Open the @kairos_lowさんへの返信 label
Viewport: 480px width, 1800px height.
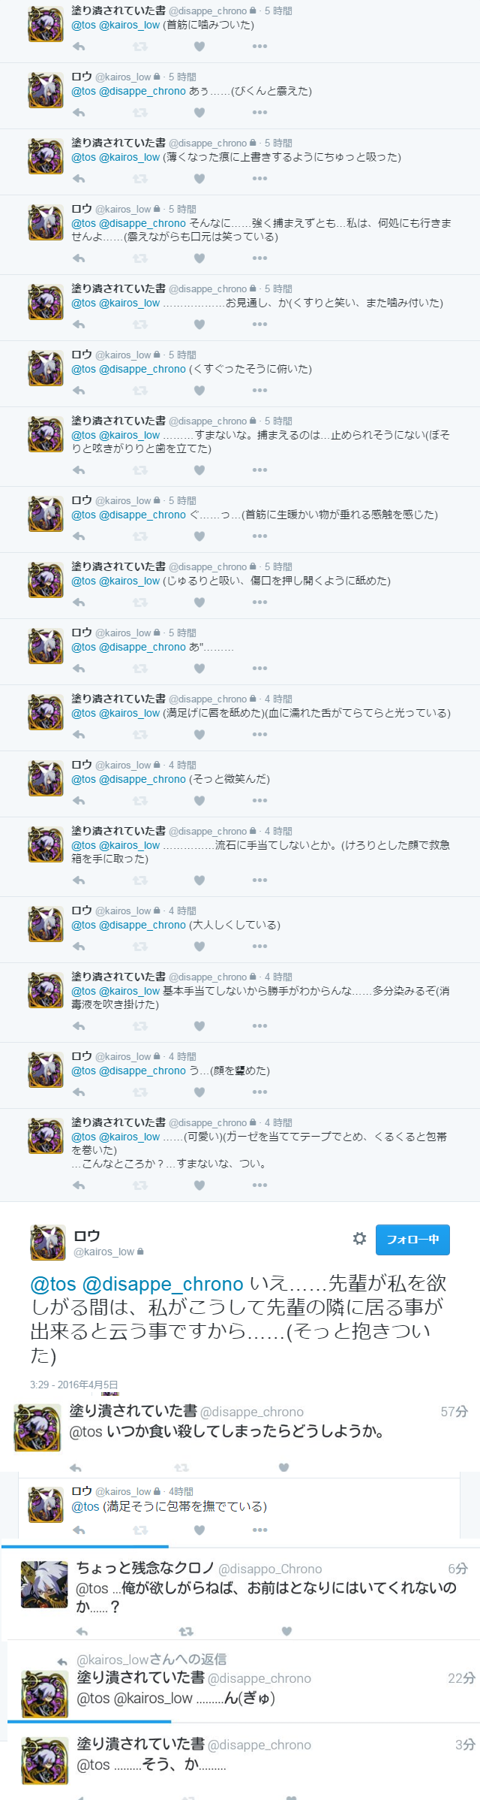(151, 1660)
